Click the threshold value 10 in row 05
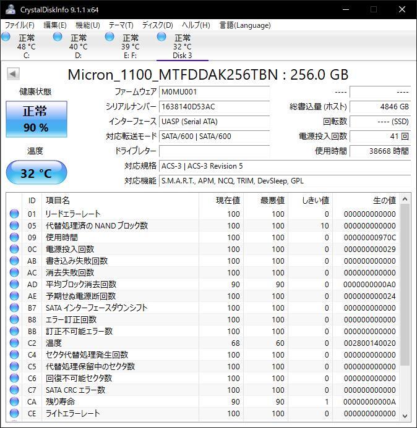The width and height of the screenshot is (417, 428). click(325, 226)
